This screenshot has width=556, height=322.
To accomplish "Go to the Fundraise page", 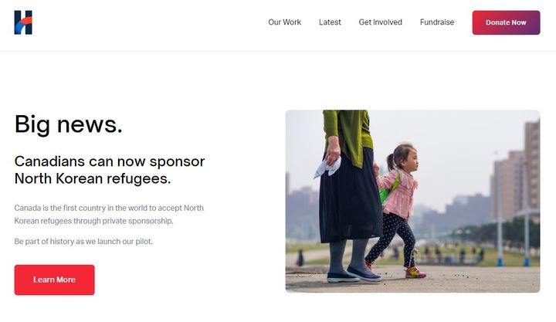I will [437, 22].
